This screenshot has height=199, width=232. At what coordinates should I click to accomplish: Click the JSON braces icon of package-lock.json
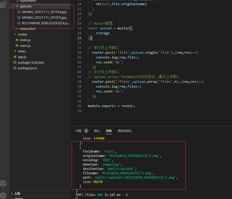pos(15,62)
